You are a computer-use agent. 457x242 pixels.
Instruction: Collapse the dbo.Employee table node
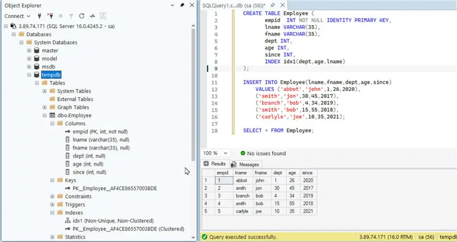(x=45, y=116)
